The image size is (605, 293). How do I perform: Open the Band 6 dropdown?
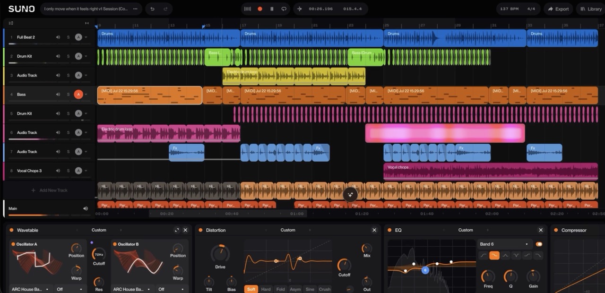click(505, 244)
